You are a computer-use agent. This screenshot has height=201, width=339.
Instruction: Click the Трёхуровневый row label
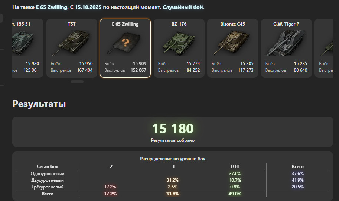pyautogui.click(x=48, y=187)
